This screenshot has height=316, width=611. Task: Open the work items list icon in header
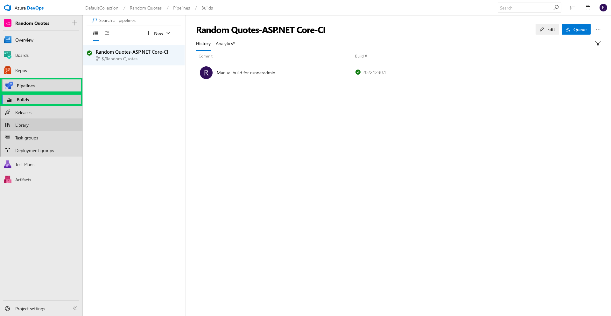pos(573,8)
